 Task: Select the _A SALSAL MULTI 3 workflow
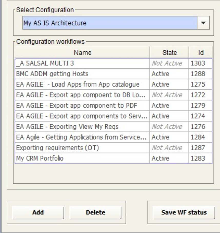pos(82,64)
